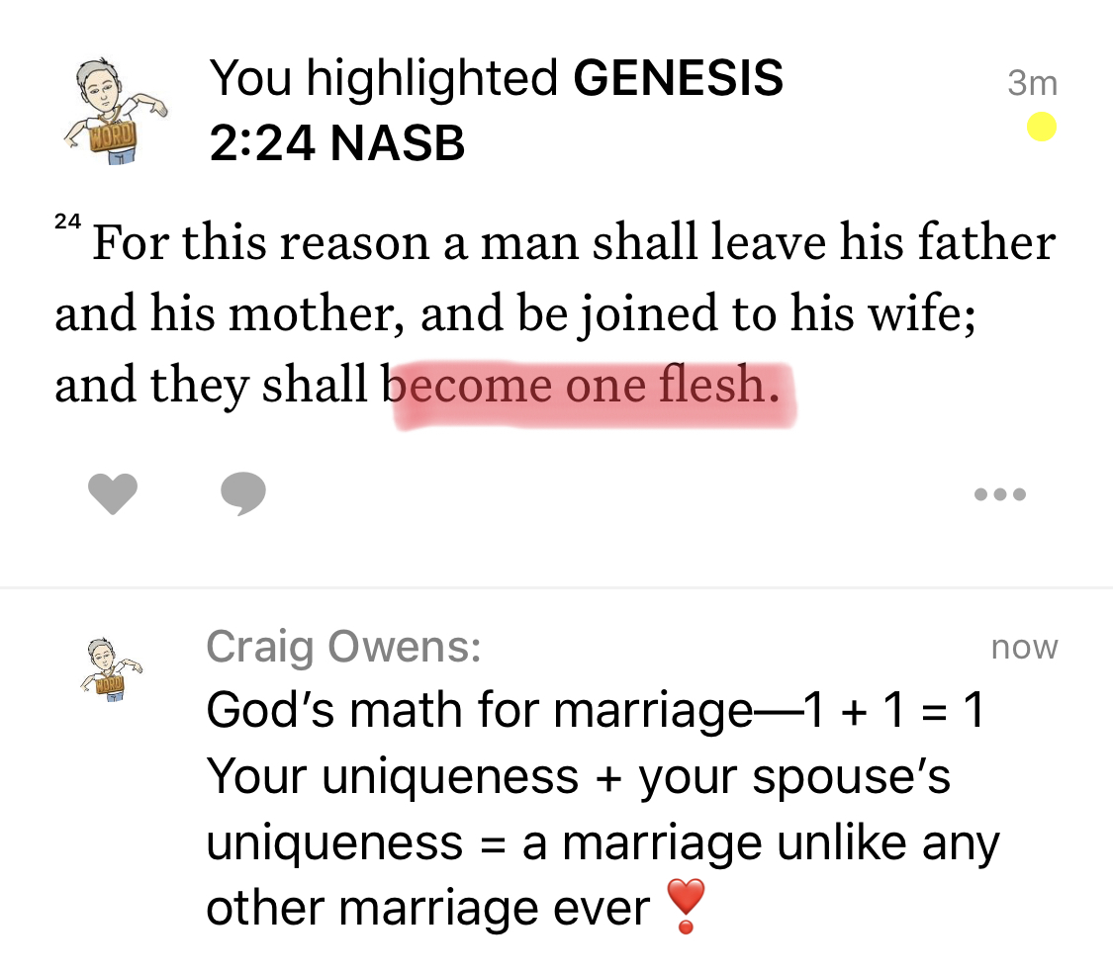Image resolution: width=1113 pixels, height=972 pixels.
Task: Tap the verse line starting "For this reason"
Action: (x=574, y=243)
